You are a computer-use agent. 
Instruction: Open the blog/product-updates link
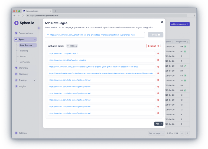coord(67,60)
